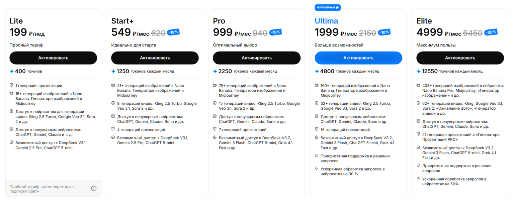Click the -18% discount badge on Start+
This screenshot has width=514, height=202.
(173, 32)
